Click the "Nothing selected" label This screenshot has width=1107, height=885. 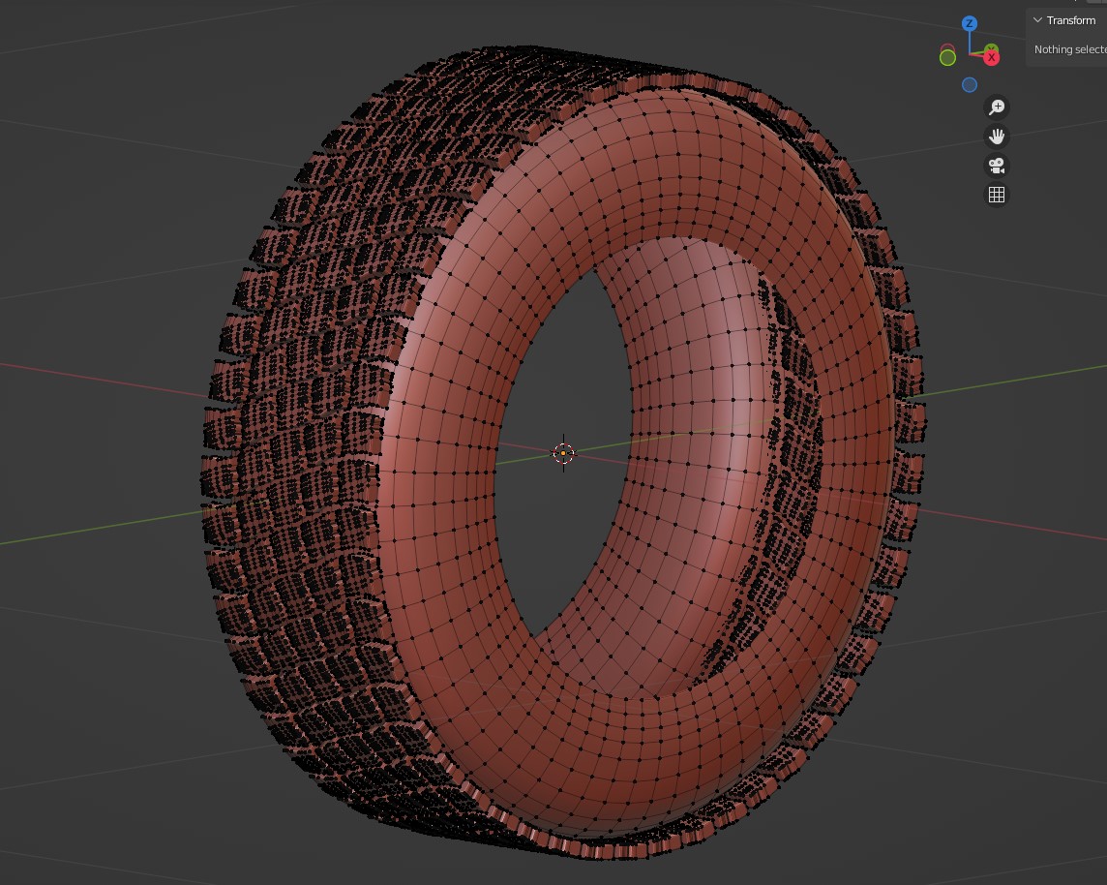click(x=1069, y=49)
